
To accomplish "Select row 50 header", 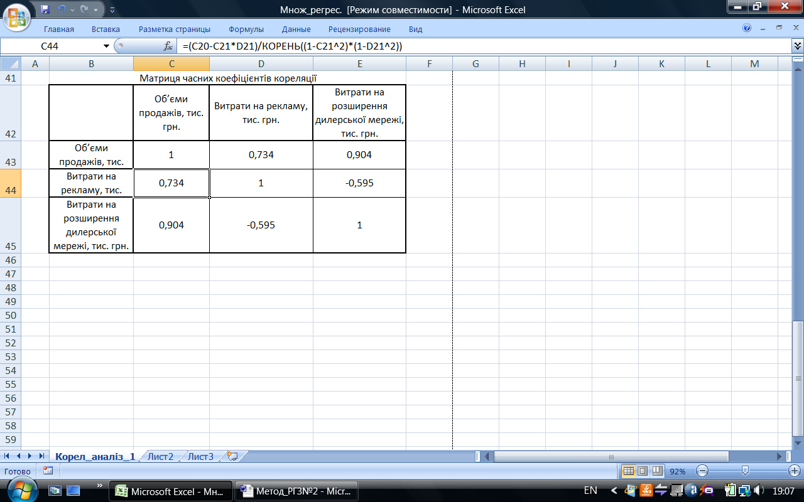I will click(11, 315).
